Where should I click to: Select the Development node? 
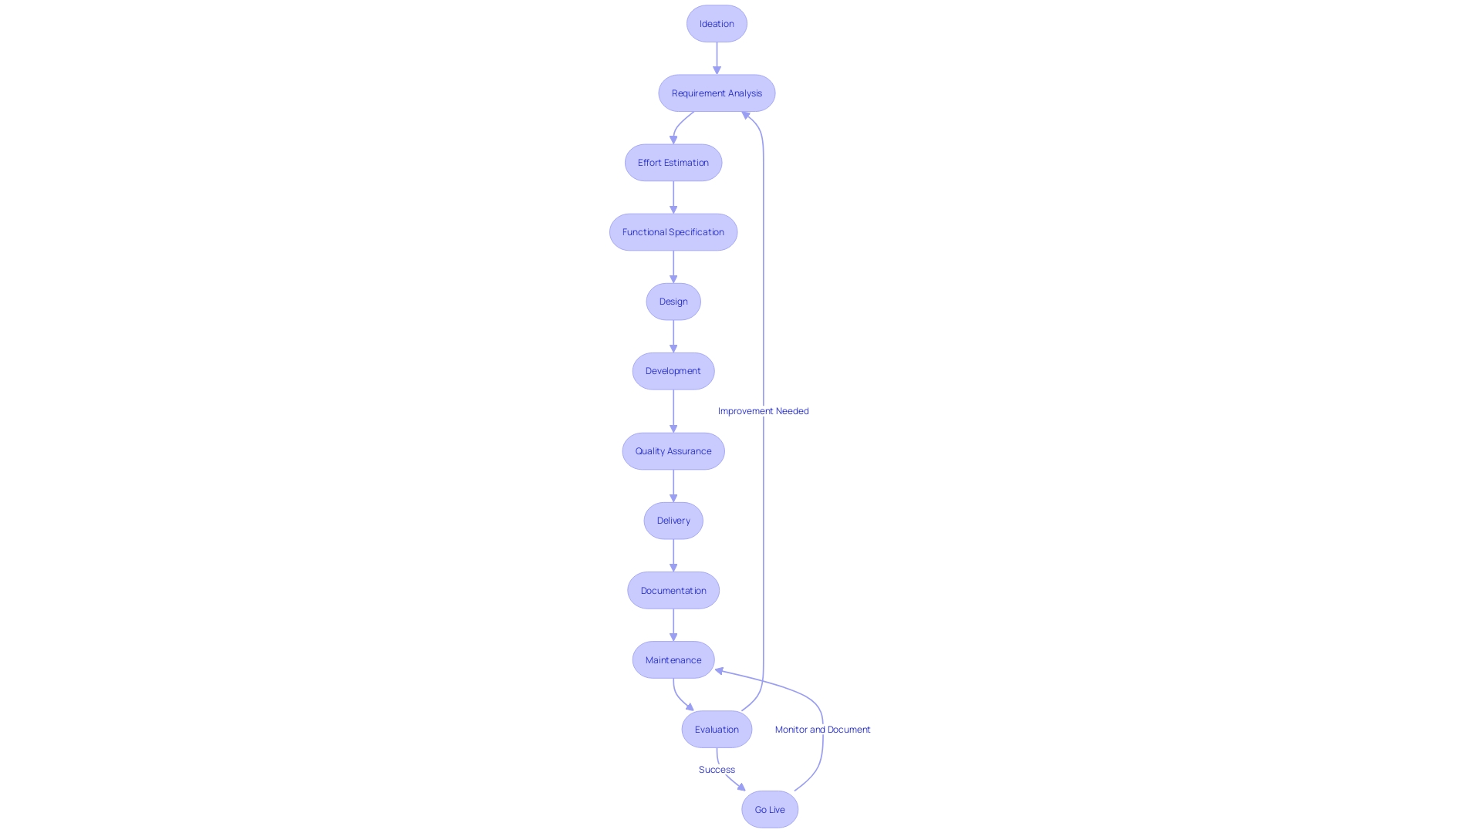[x=673, y=369]
